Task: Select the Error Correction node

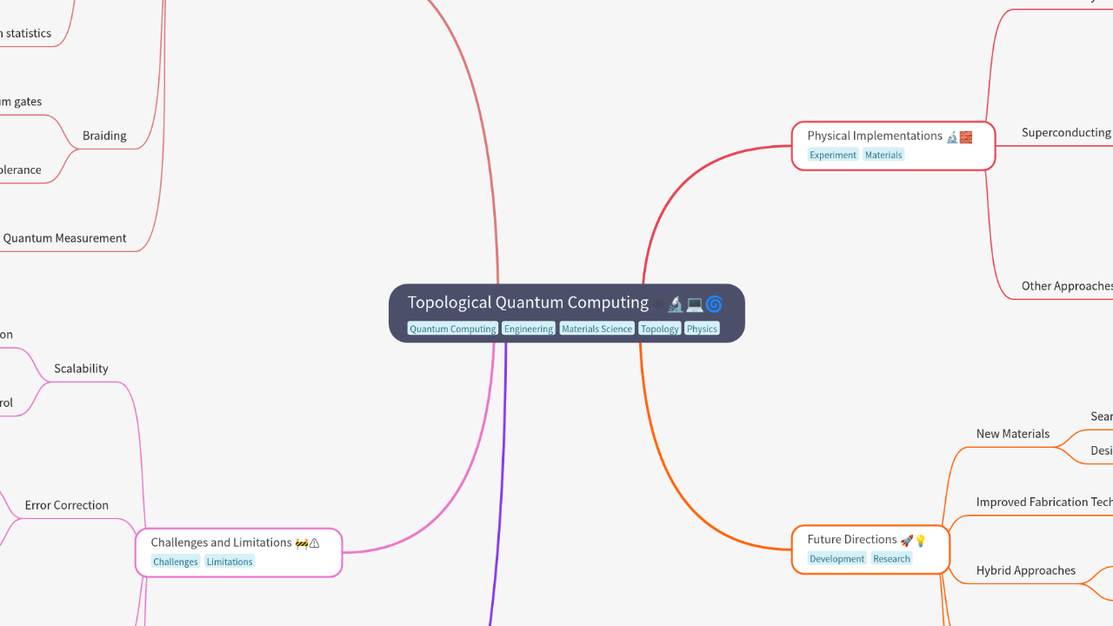Action: click(x=67, y=505)
